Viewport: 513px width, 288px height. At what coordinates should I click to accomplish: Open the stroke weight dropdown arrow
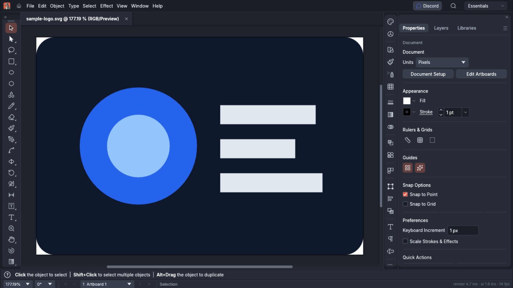pyautogui.click(x=465, y=113)
